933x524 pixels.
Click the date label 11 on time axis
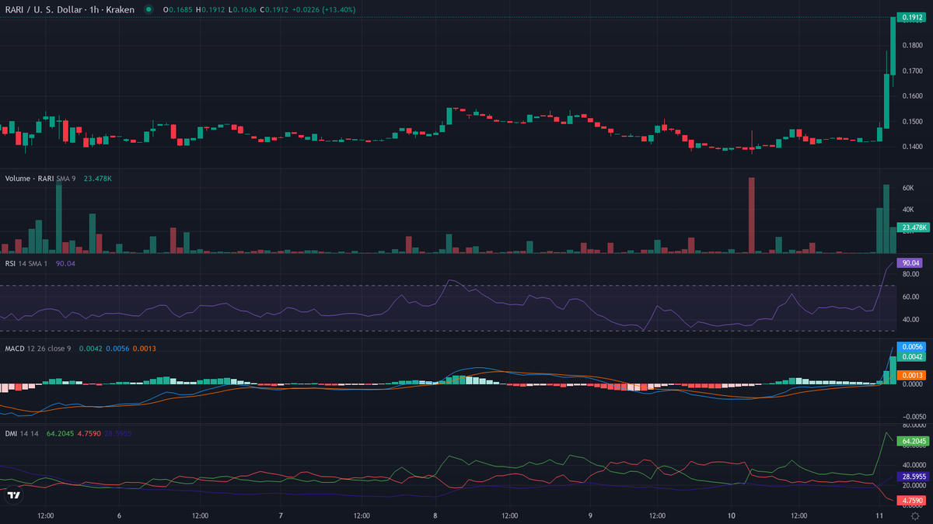[879, 515]
